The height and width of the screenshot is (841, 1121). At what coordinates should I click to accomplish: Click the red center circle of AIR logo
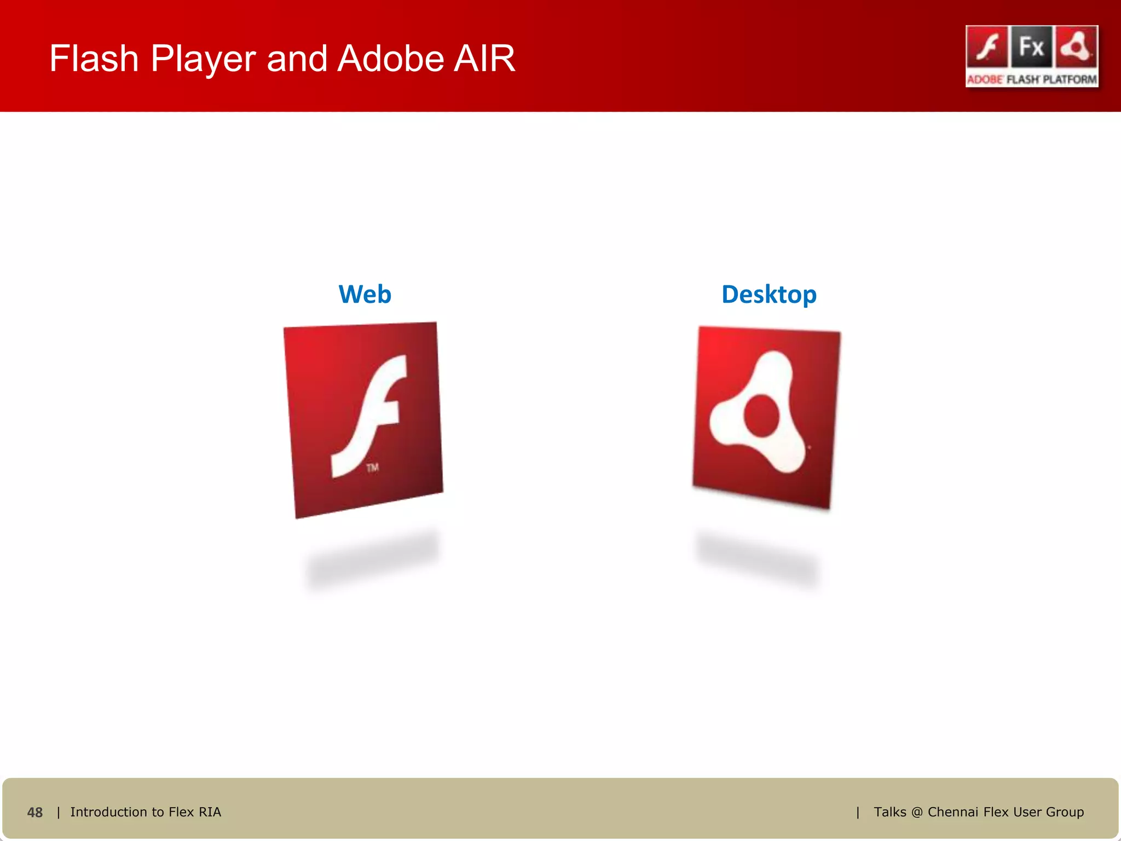pos(761,416)
